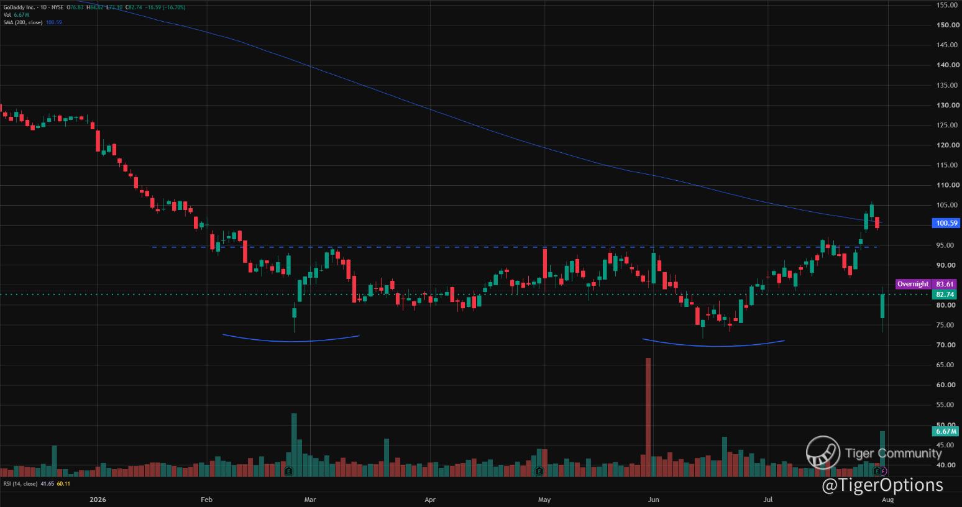Select the RSI (14, close) legend label

(x=20, y=483)
